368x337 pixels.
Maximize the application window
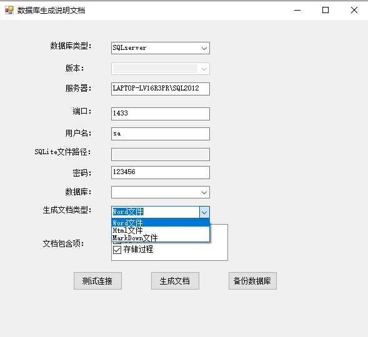coord(326,10)
